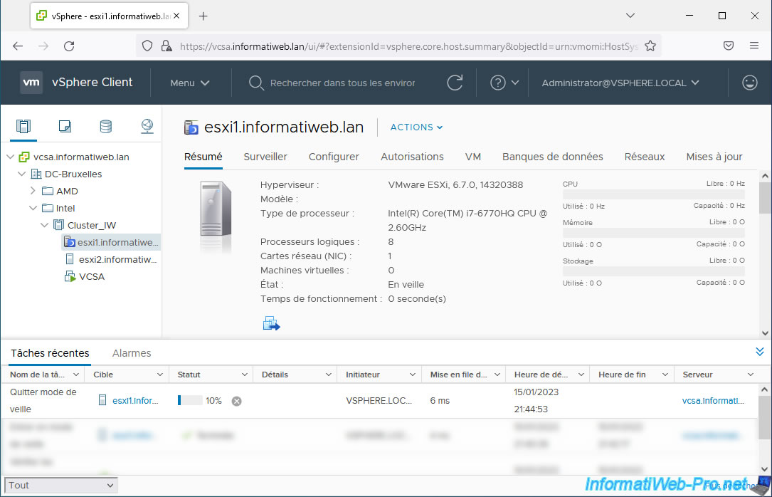This screenshot has width=772, height=497.
Task: Collapse the DC-Bruxelles datacenter node
Action: pyautogui.click(x=21, y=174)
